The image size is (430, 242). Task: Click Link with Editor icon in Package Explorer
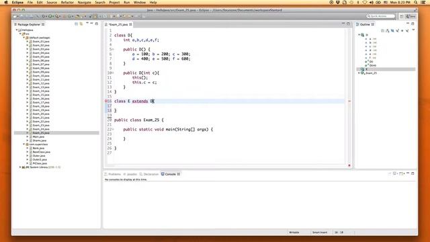81,24
